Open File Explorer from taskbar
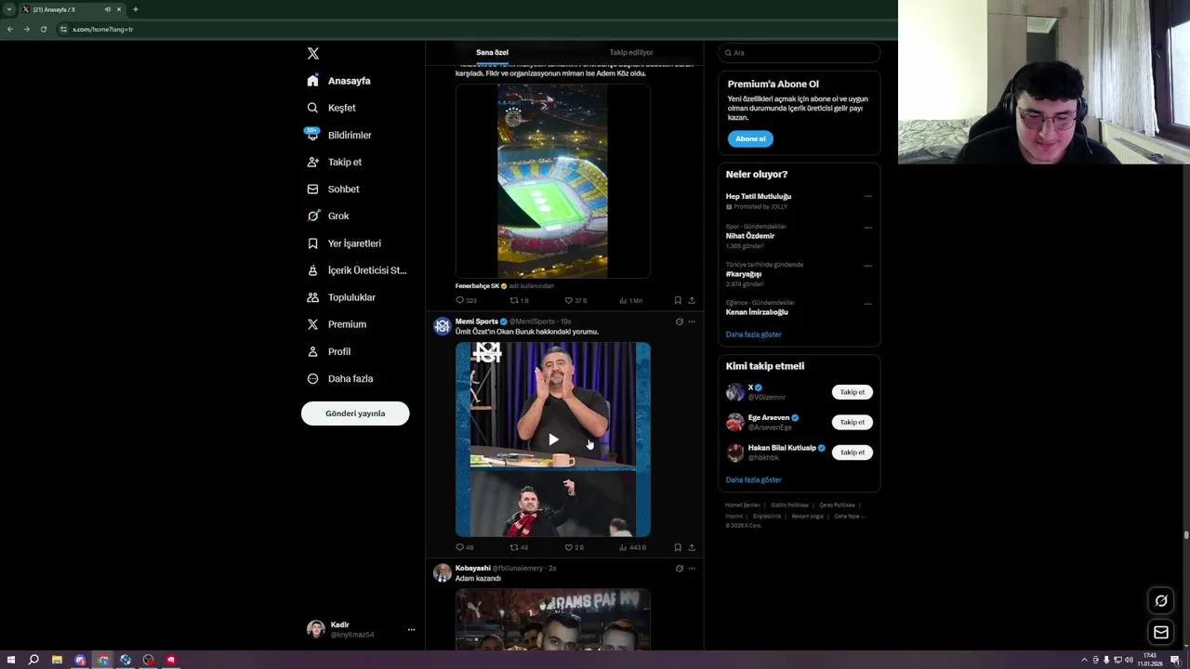1190x669 pixels. pos(57,660)
